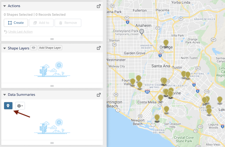
Task: Click the Route 55 marker near Newport Beach
Action: click(140, 116)
